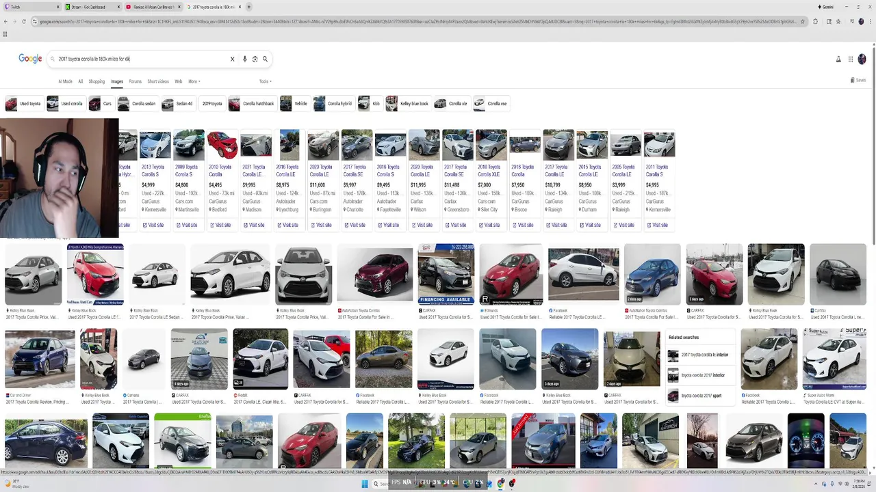Open Google Lens image search icon

coord(255,59)
